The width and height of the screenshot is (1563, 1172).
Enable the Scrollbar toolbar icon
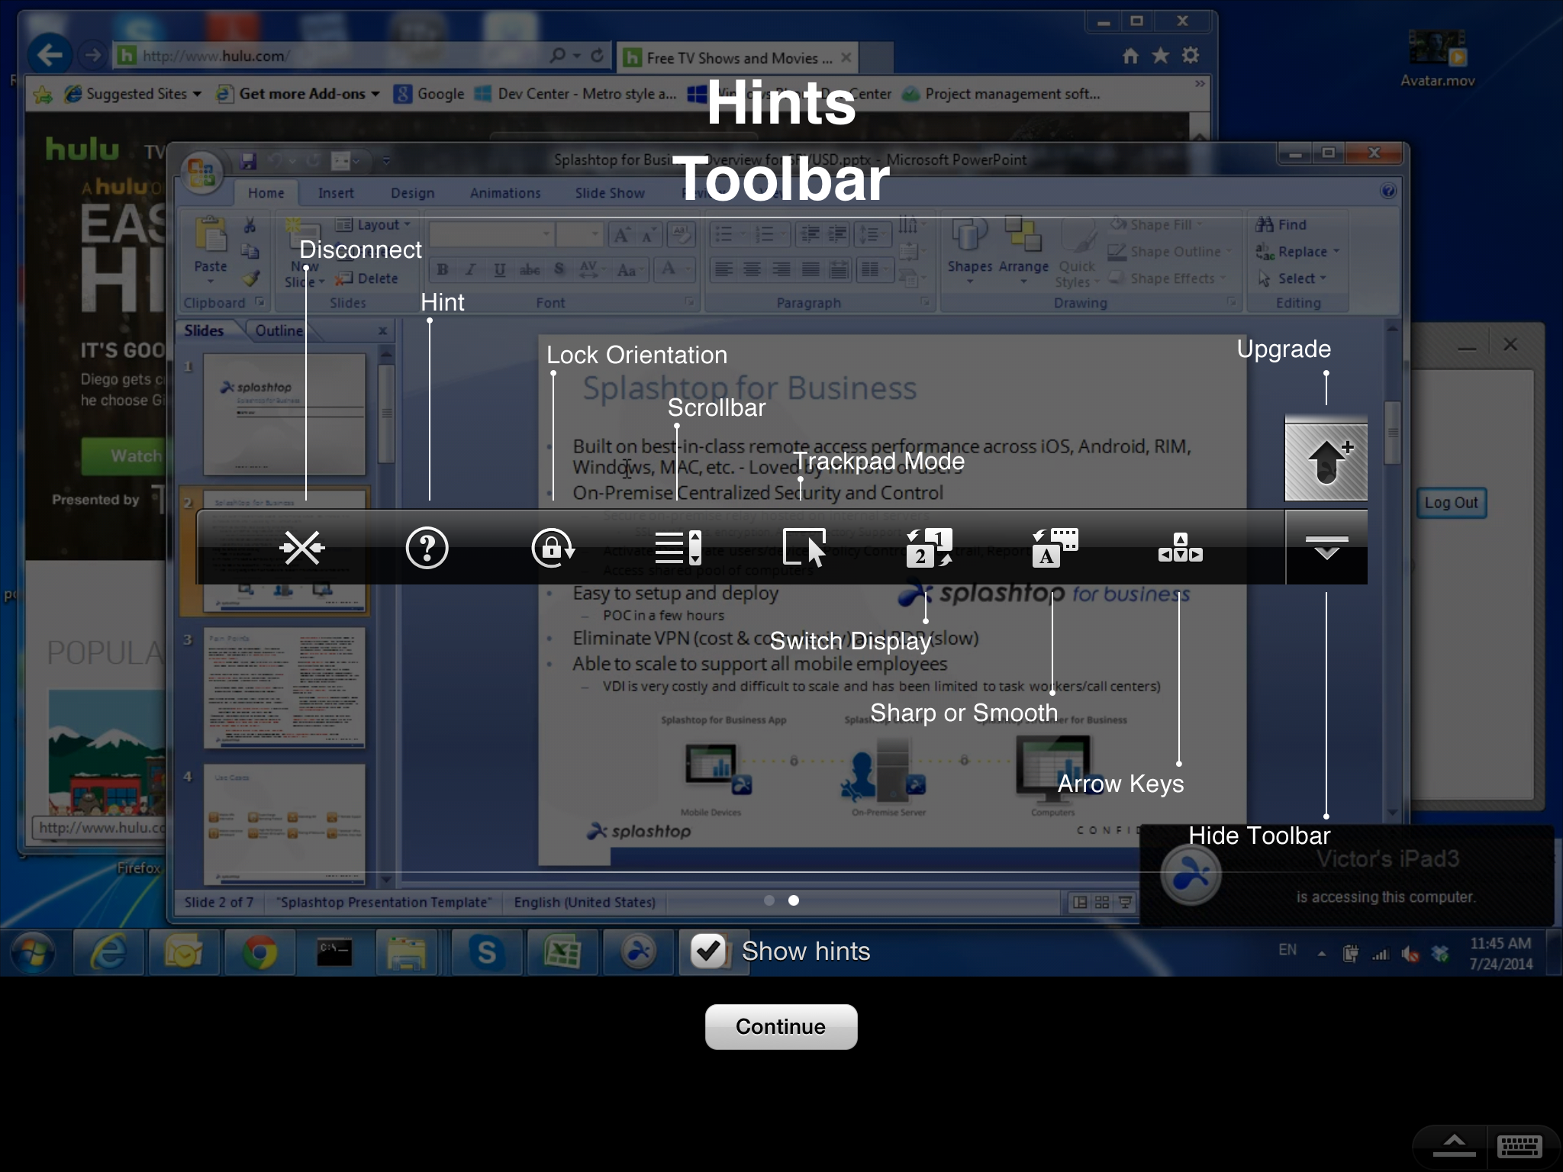678,548
